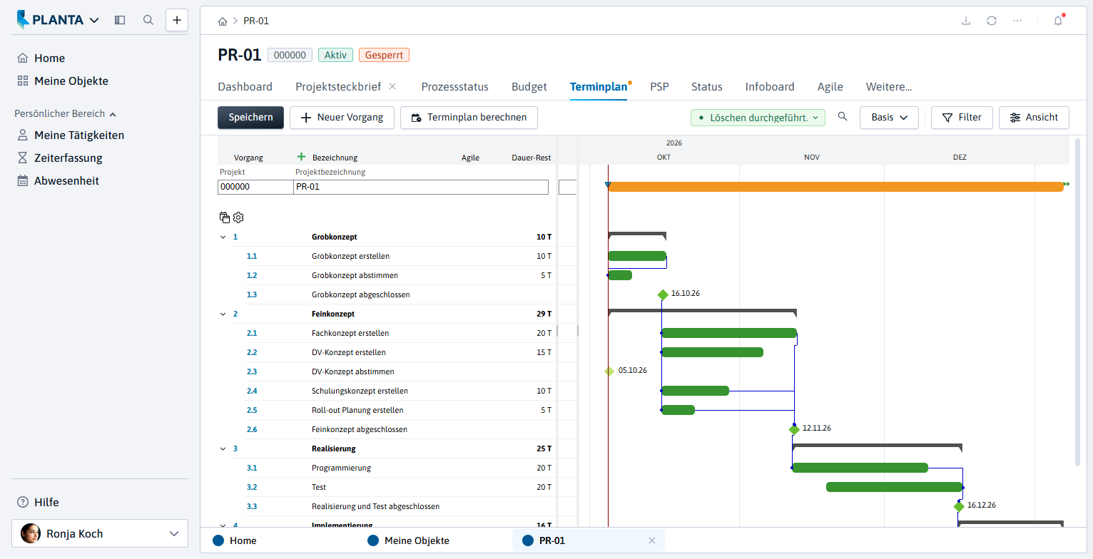1093x559 pixels.
Task: Open the Filter button
Action: tap(962, 118)
